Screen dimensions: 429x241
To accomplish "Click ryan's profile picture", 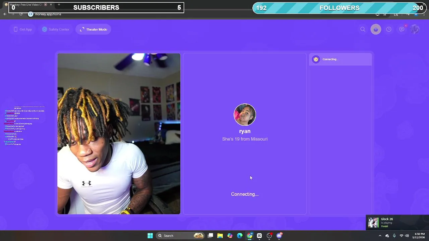I will tap(245, 115).
